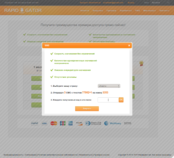Close the SMS dialog with the X icon
This screenshot has width=174, height=158.
[x=129, y=46]
